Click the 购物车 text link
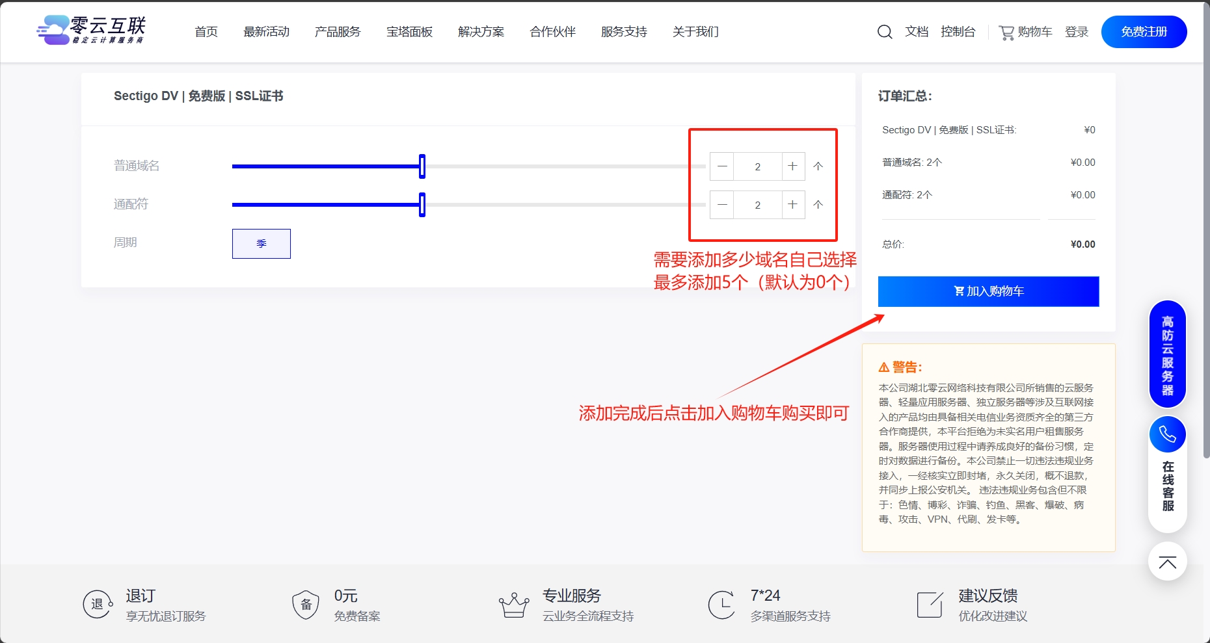 1034,32
